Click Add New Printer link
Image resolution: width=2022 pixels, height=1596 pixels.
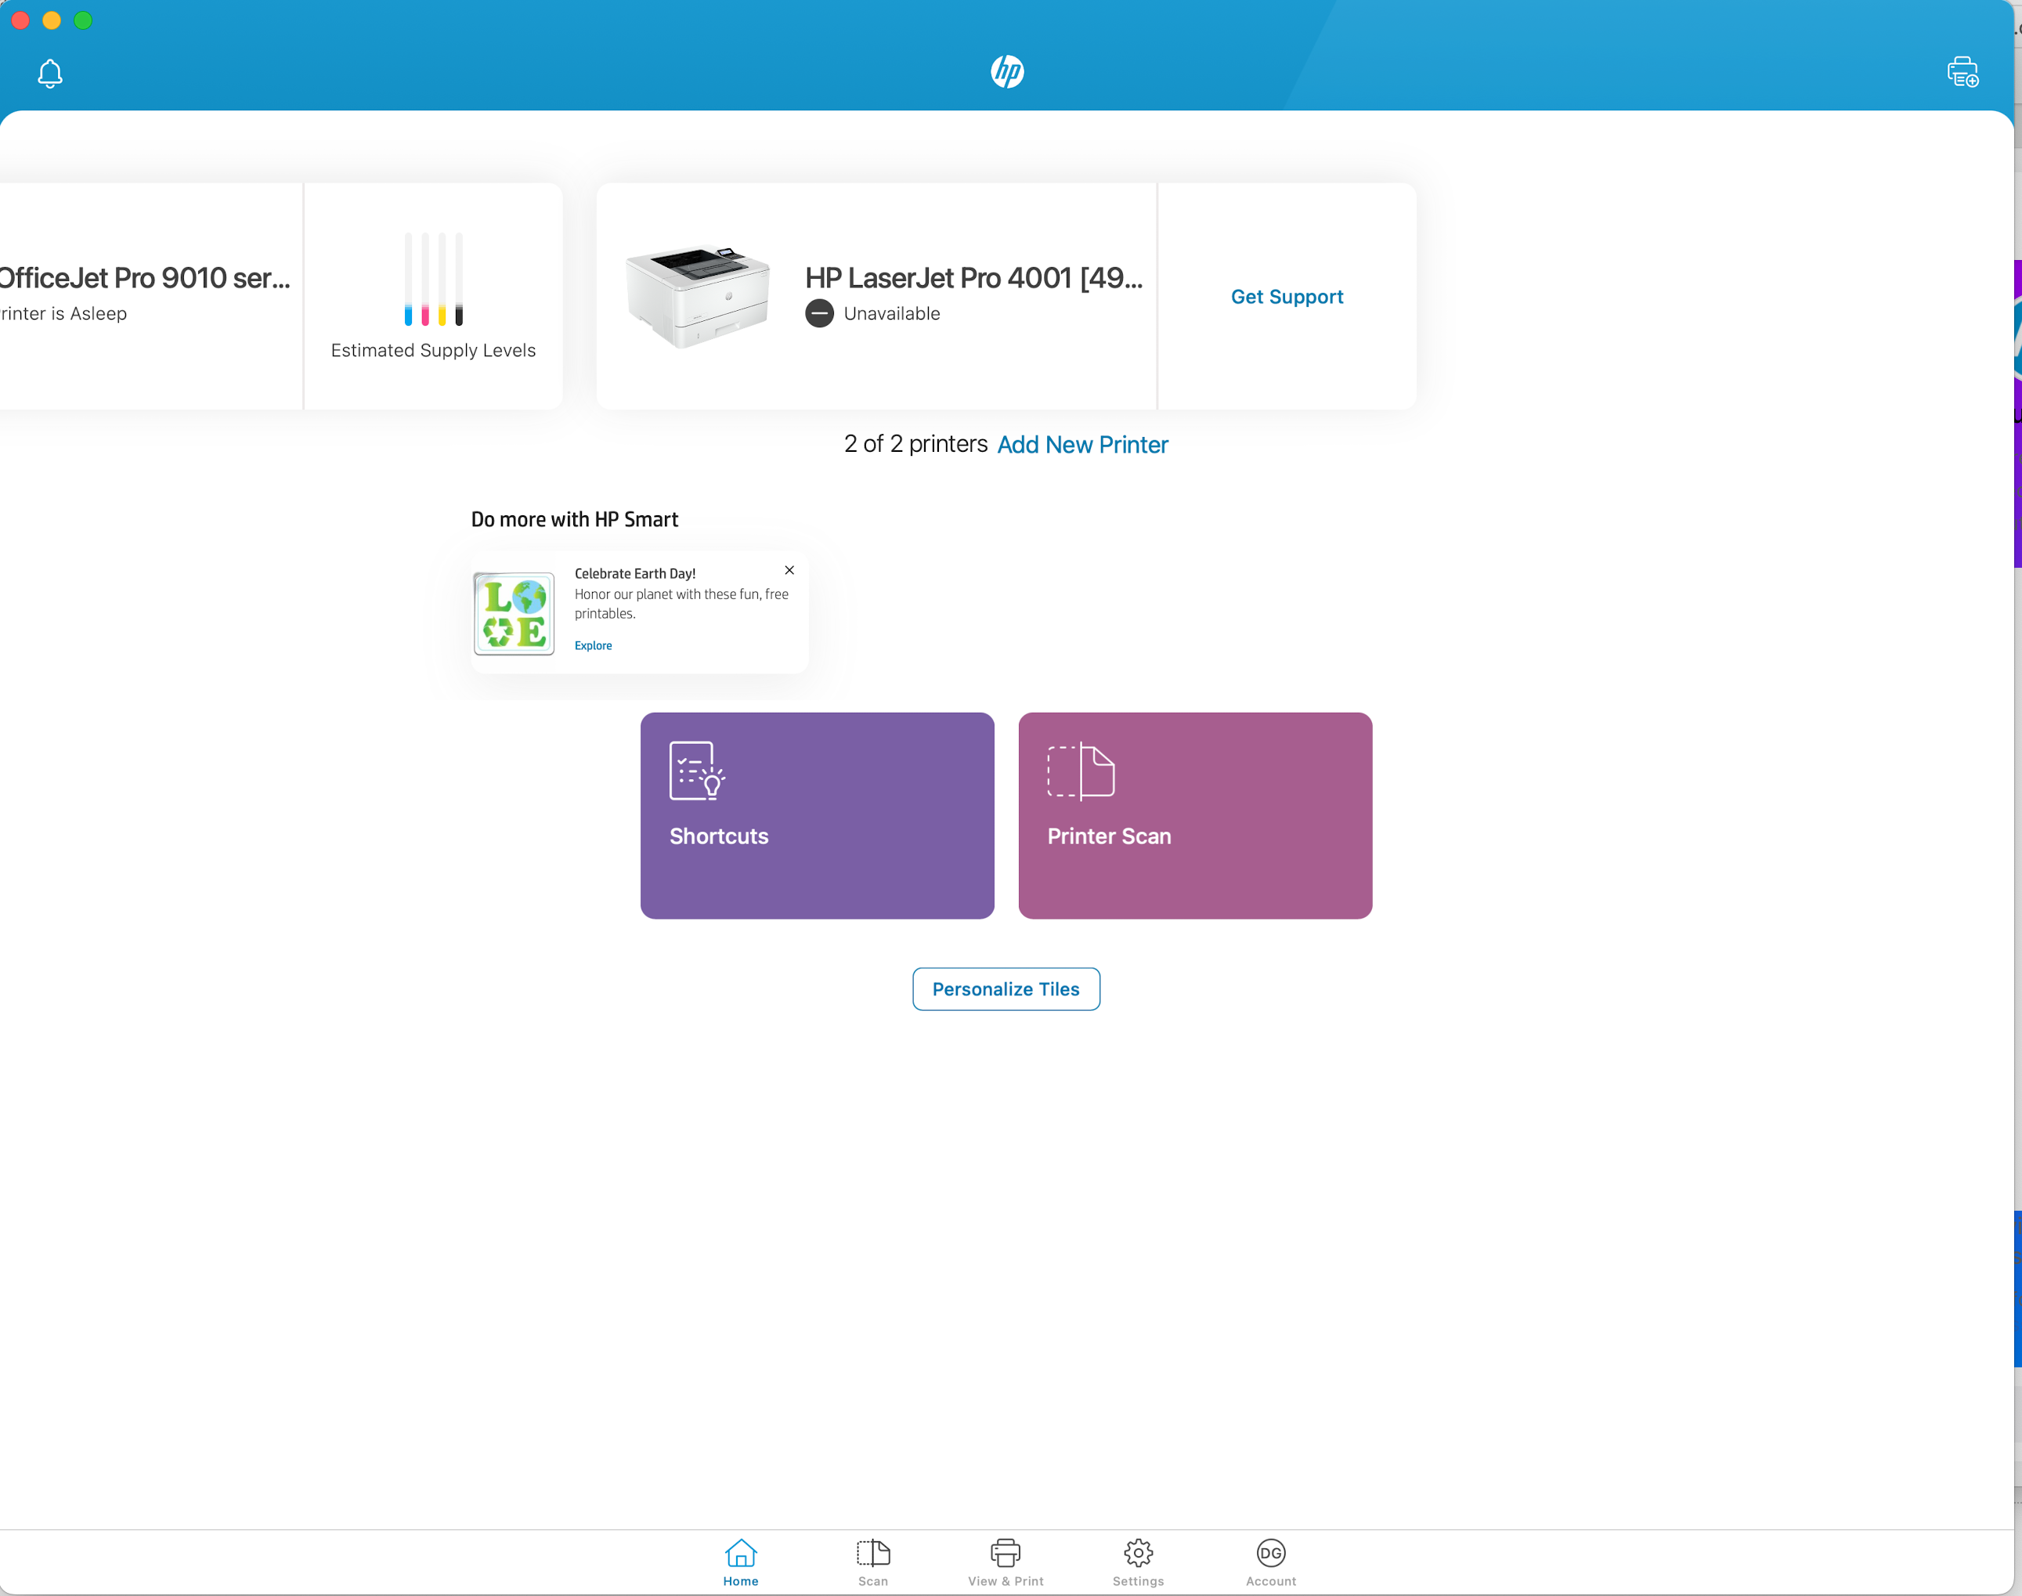pyautogui.click(x=1082, y=444)
